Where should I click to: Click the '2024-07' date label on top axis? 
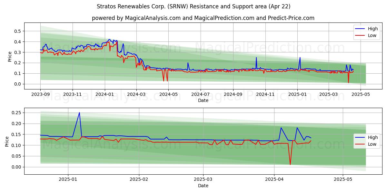coord(200,95)
